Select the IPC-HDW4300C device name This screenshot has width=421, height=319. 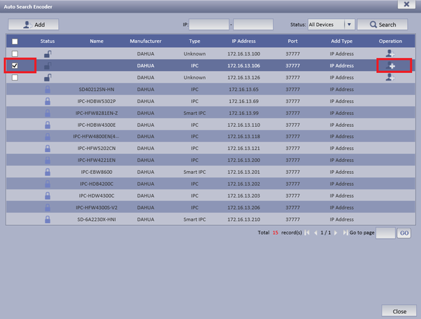(97, 196)
